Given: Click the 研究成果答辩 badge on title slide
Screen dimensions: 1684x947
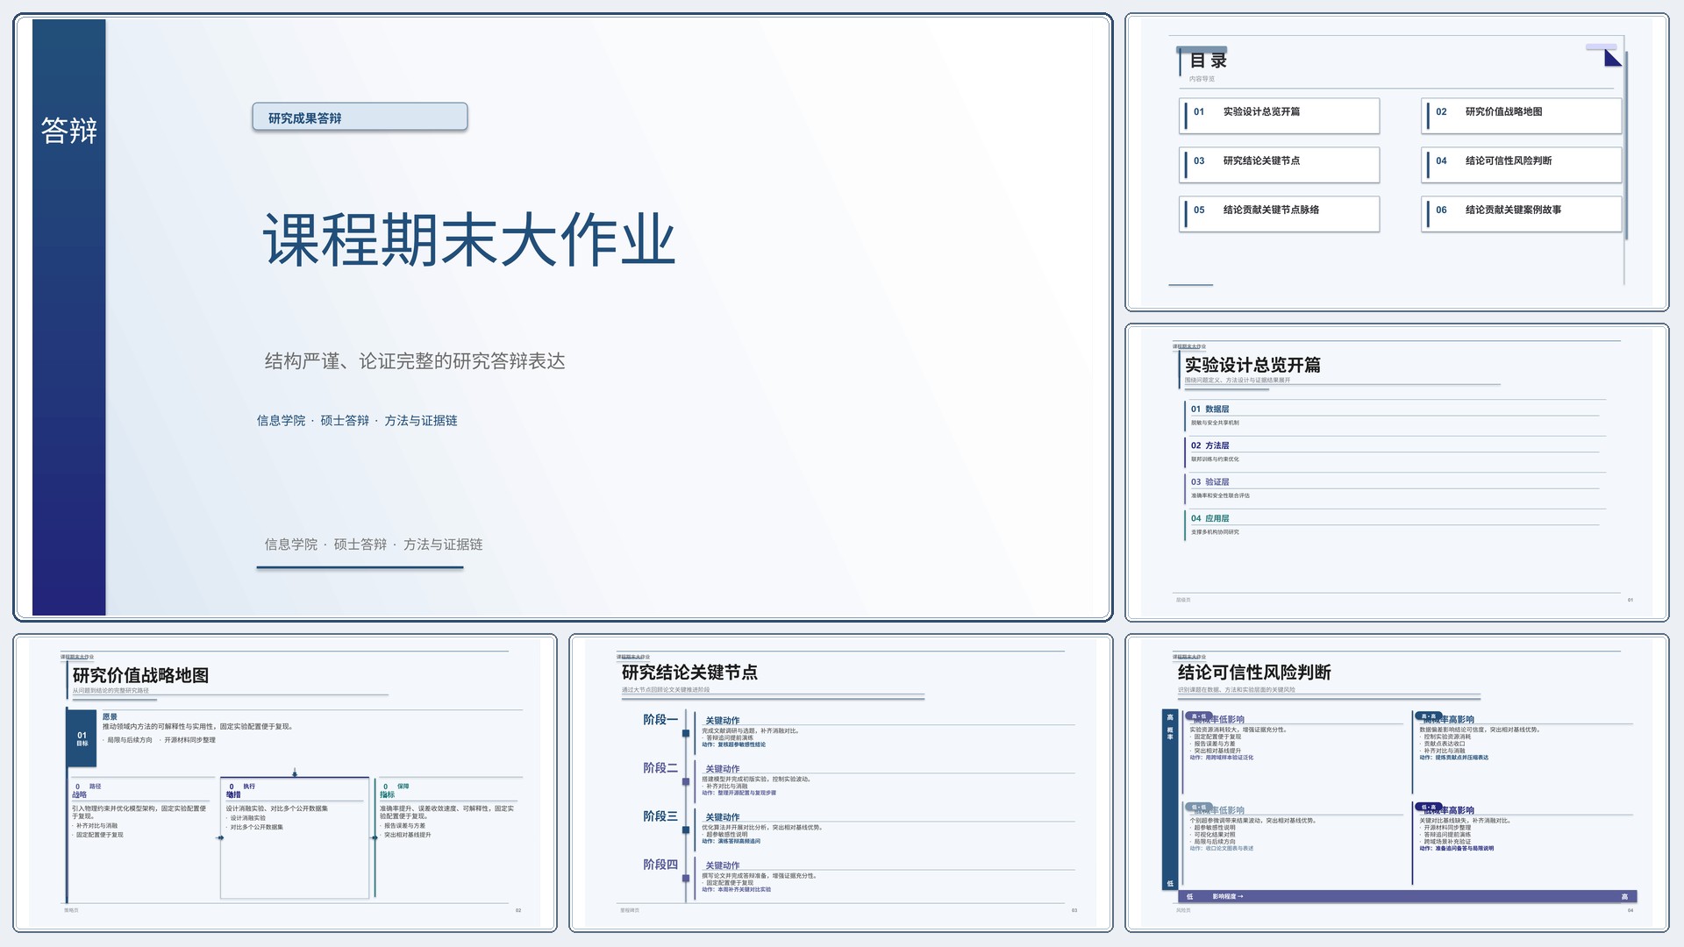Looking at the screenshot, I should click(360, 117).
